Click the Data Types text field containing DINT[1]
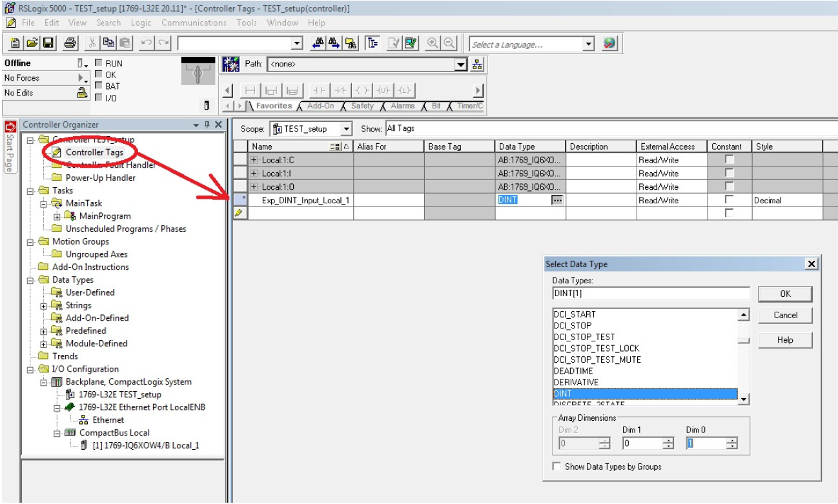 pyautogui.click(x=651, y=293)
